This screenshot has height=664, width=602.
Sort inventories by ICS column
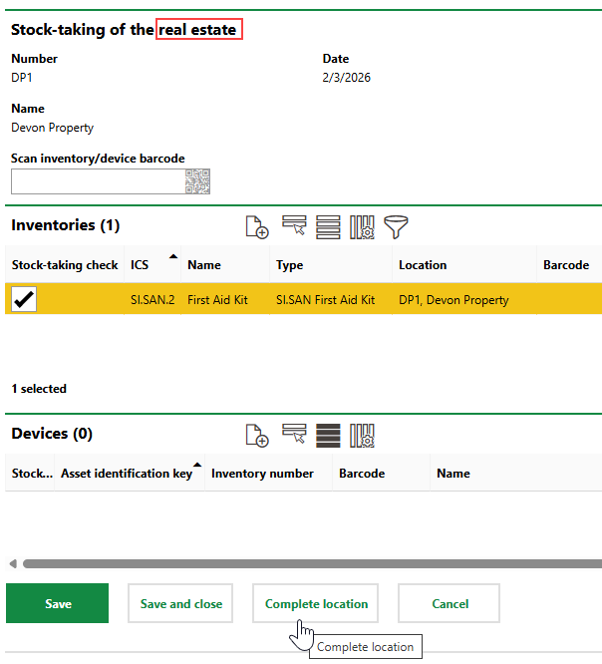click(140, 265)
